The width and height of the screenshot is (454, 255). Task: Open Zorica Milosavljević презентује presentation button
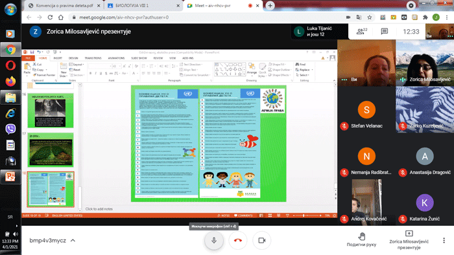[409, 240]
